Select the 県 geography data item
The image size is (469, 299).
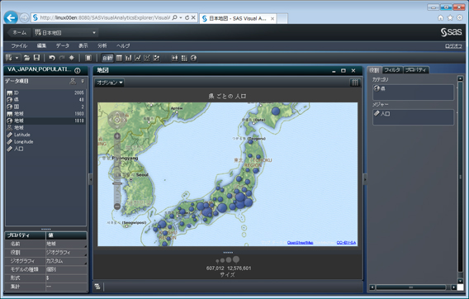tap(45, 100)
